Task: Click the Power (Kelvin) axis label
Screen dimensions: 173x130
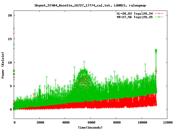Action: click(x=3, y=65)
